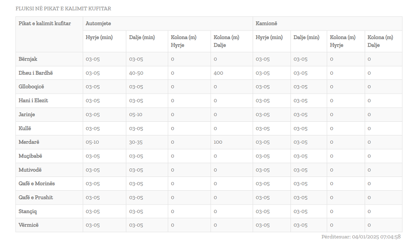This screenshot has width=409, height=244.
Task: Click the 30-35 exit time for Merdarë
Action: [136, 142]
